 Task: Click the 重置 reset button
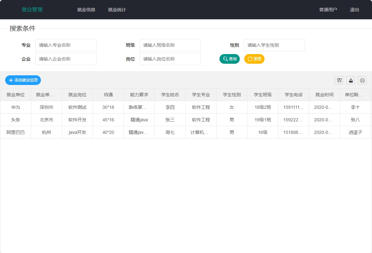click(254, 59)
